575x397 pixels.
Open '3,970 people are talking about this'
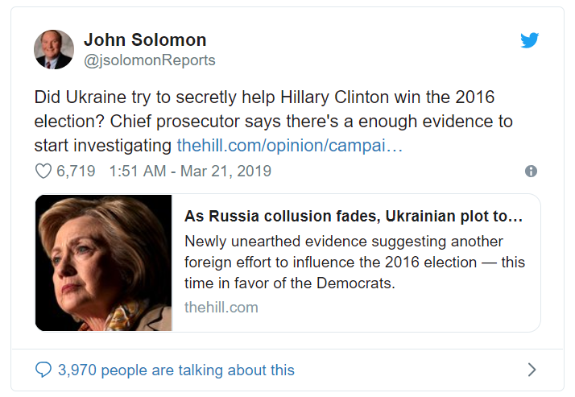pos(176,370)
